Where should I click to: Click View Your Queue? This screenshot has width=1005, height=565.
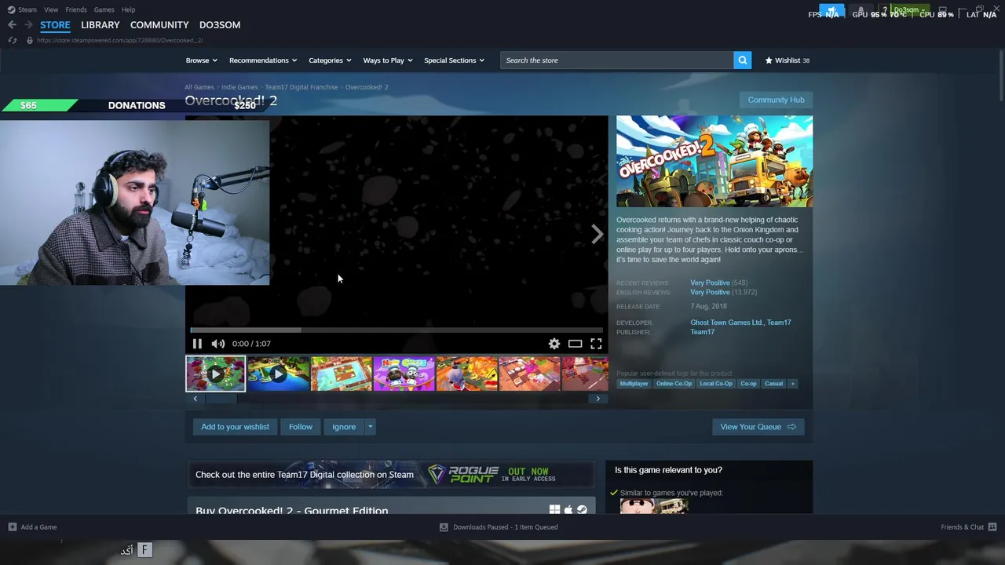pyautogui.click(x=758, y=427)
